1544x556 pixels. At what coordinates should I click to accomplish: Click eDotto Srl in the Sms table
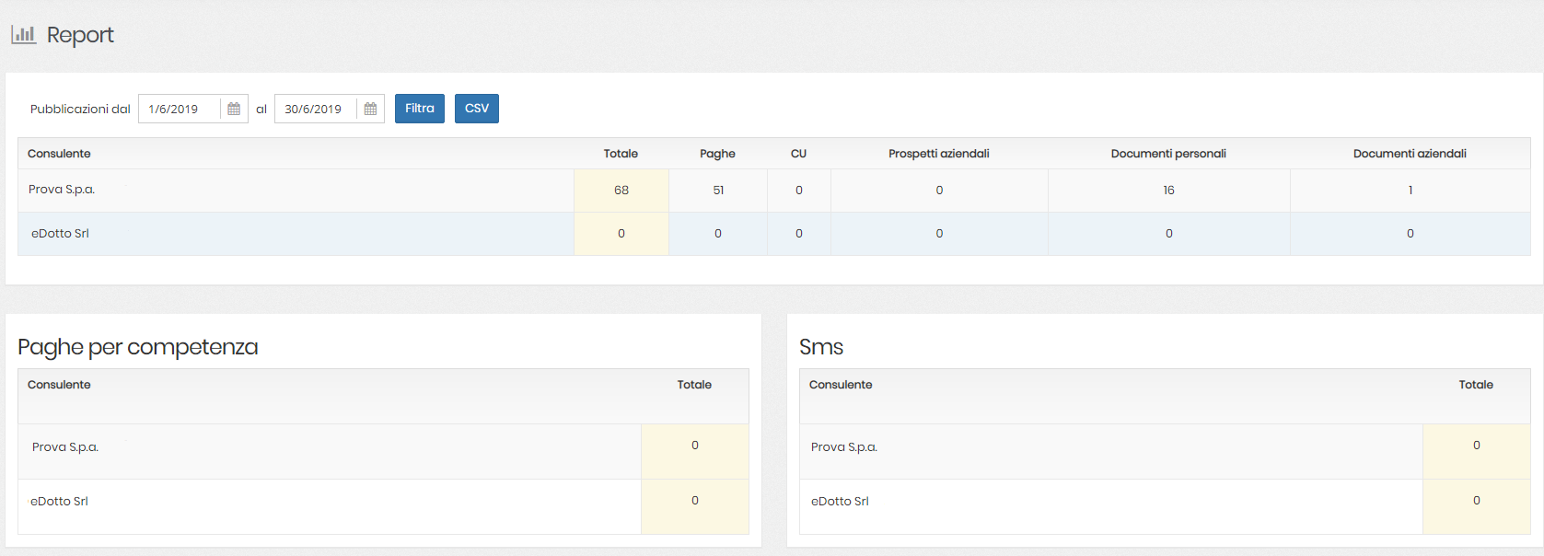tap(840, 502)
